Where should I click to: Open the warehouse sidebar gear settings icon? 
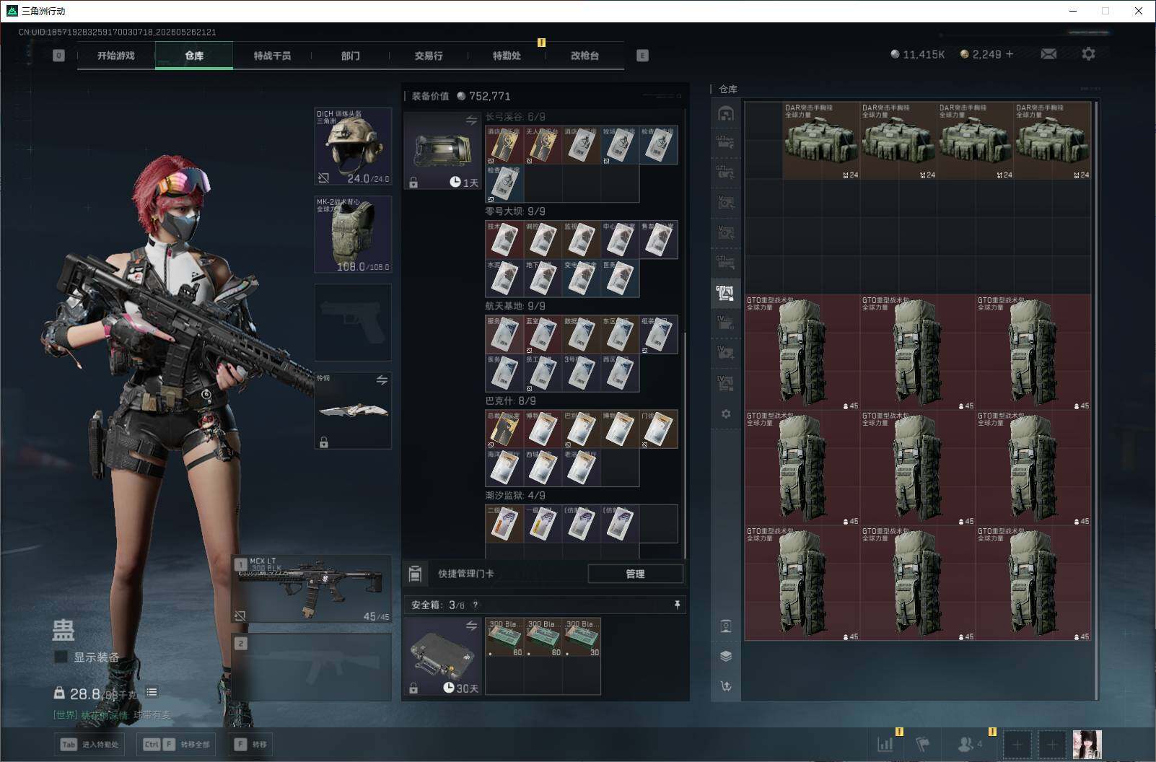726,414
